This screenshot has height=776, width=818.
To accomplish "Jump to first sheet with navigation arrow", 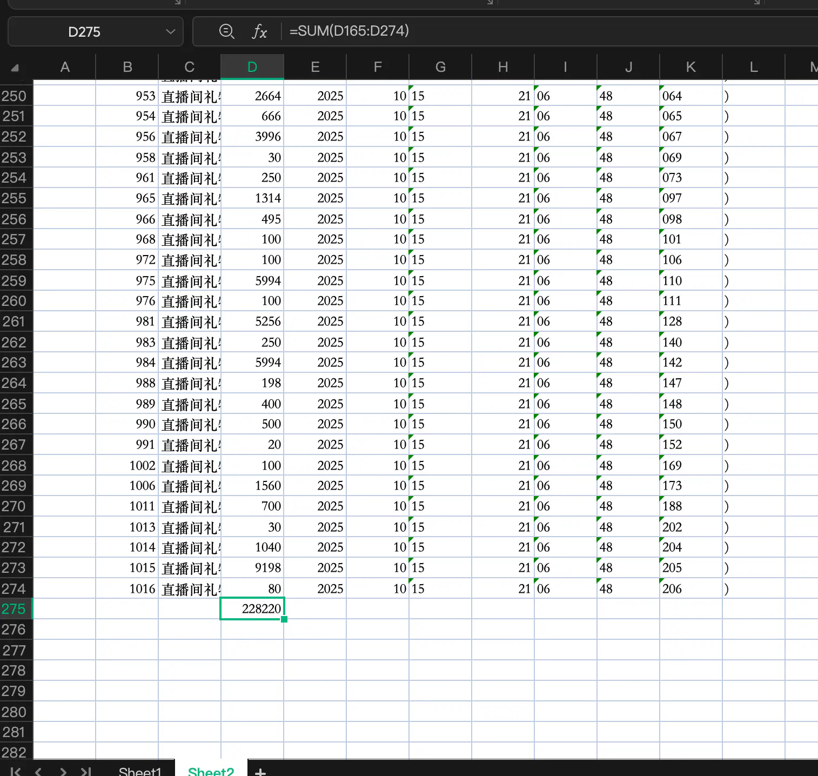I will (x=16, y=771).
